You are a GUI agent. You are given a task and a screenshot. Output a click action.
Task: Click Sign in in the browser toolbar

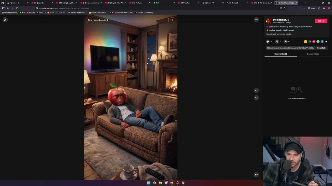(312, 8)
